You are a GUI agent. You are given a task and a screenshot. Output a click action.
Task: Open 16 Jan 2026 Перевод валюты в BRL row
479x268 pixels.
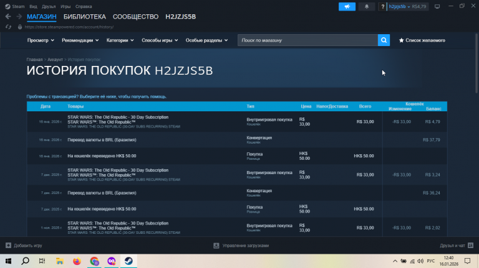click(237, 140)
